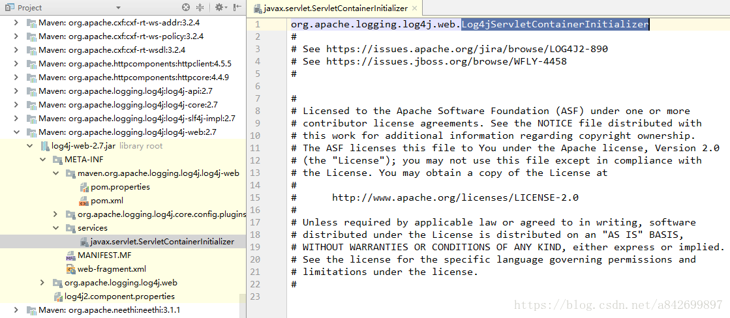Click the pom.properties file icon
The width and height of the screenshot is (730, 318).
(84, 187)
